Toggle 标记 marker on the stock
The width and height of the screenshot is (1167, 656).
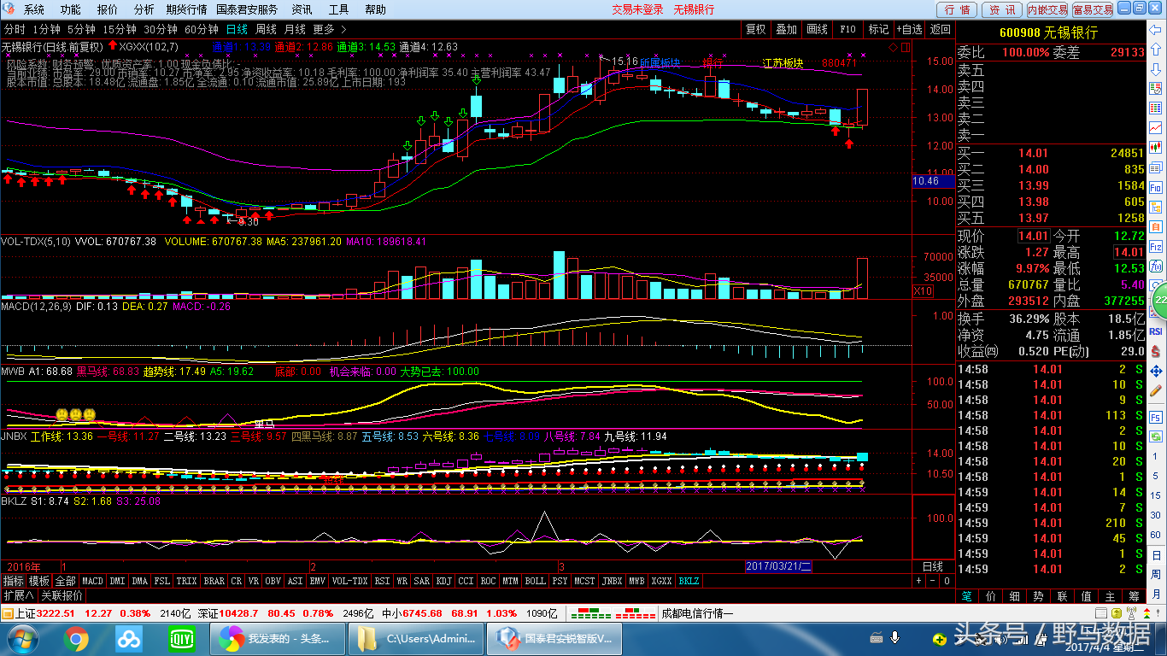coord(878,29)
